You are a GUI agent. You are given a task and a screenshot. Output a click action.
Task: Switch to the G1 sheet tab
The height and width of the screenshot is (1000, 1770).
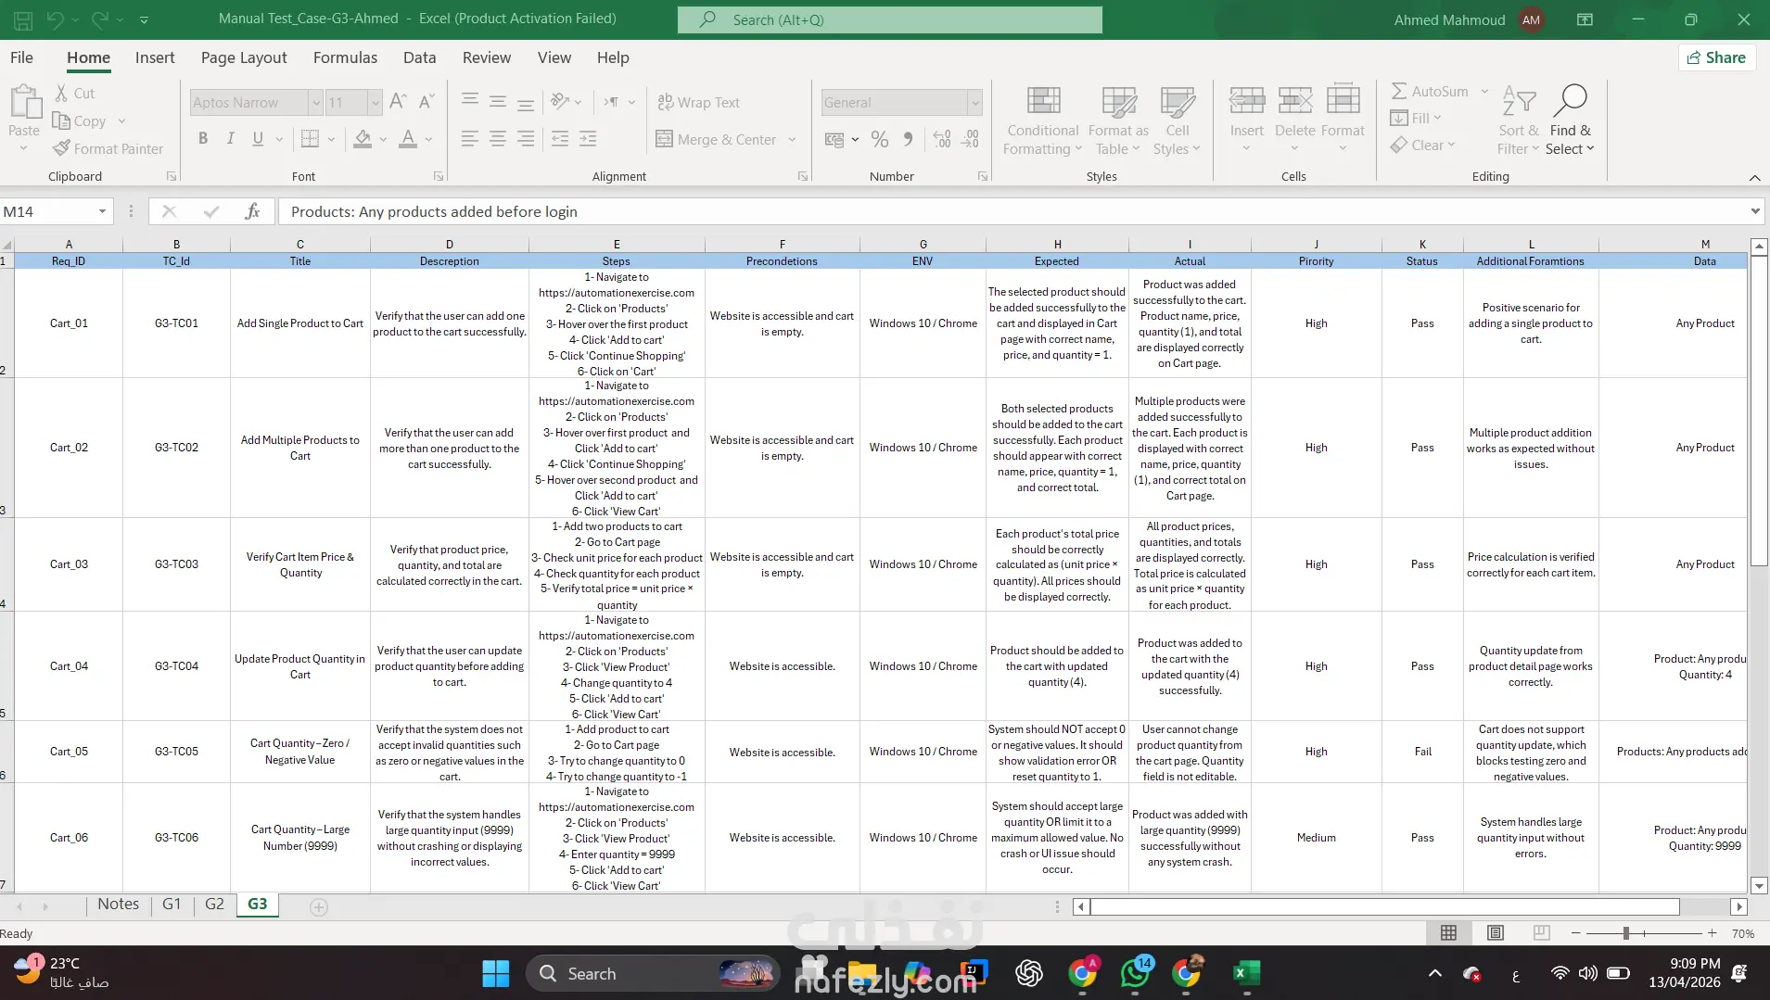172,905
